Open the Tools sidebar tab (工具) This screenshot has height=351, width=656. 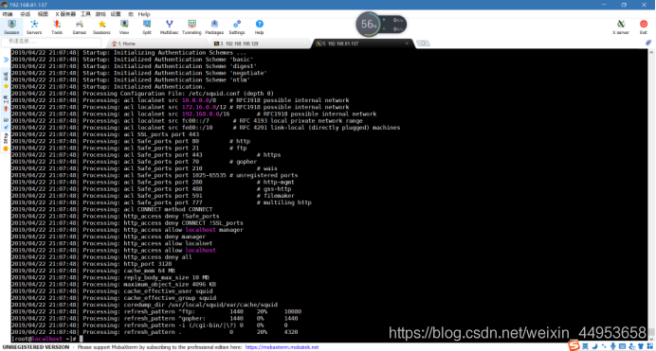pos(6,103)
